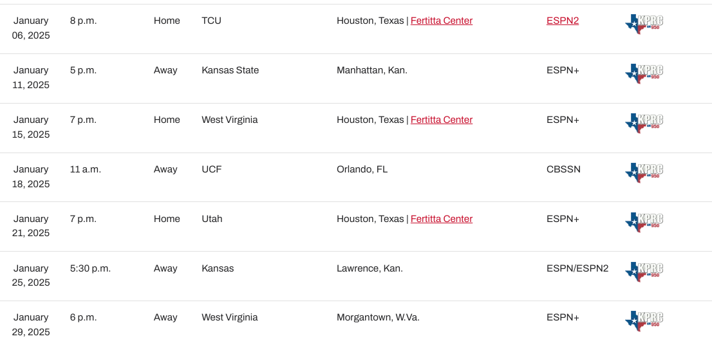Click KPRC 950 icon for Kansas game

click(x=644, y=272)
